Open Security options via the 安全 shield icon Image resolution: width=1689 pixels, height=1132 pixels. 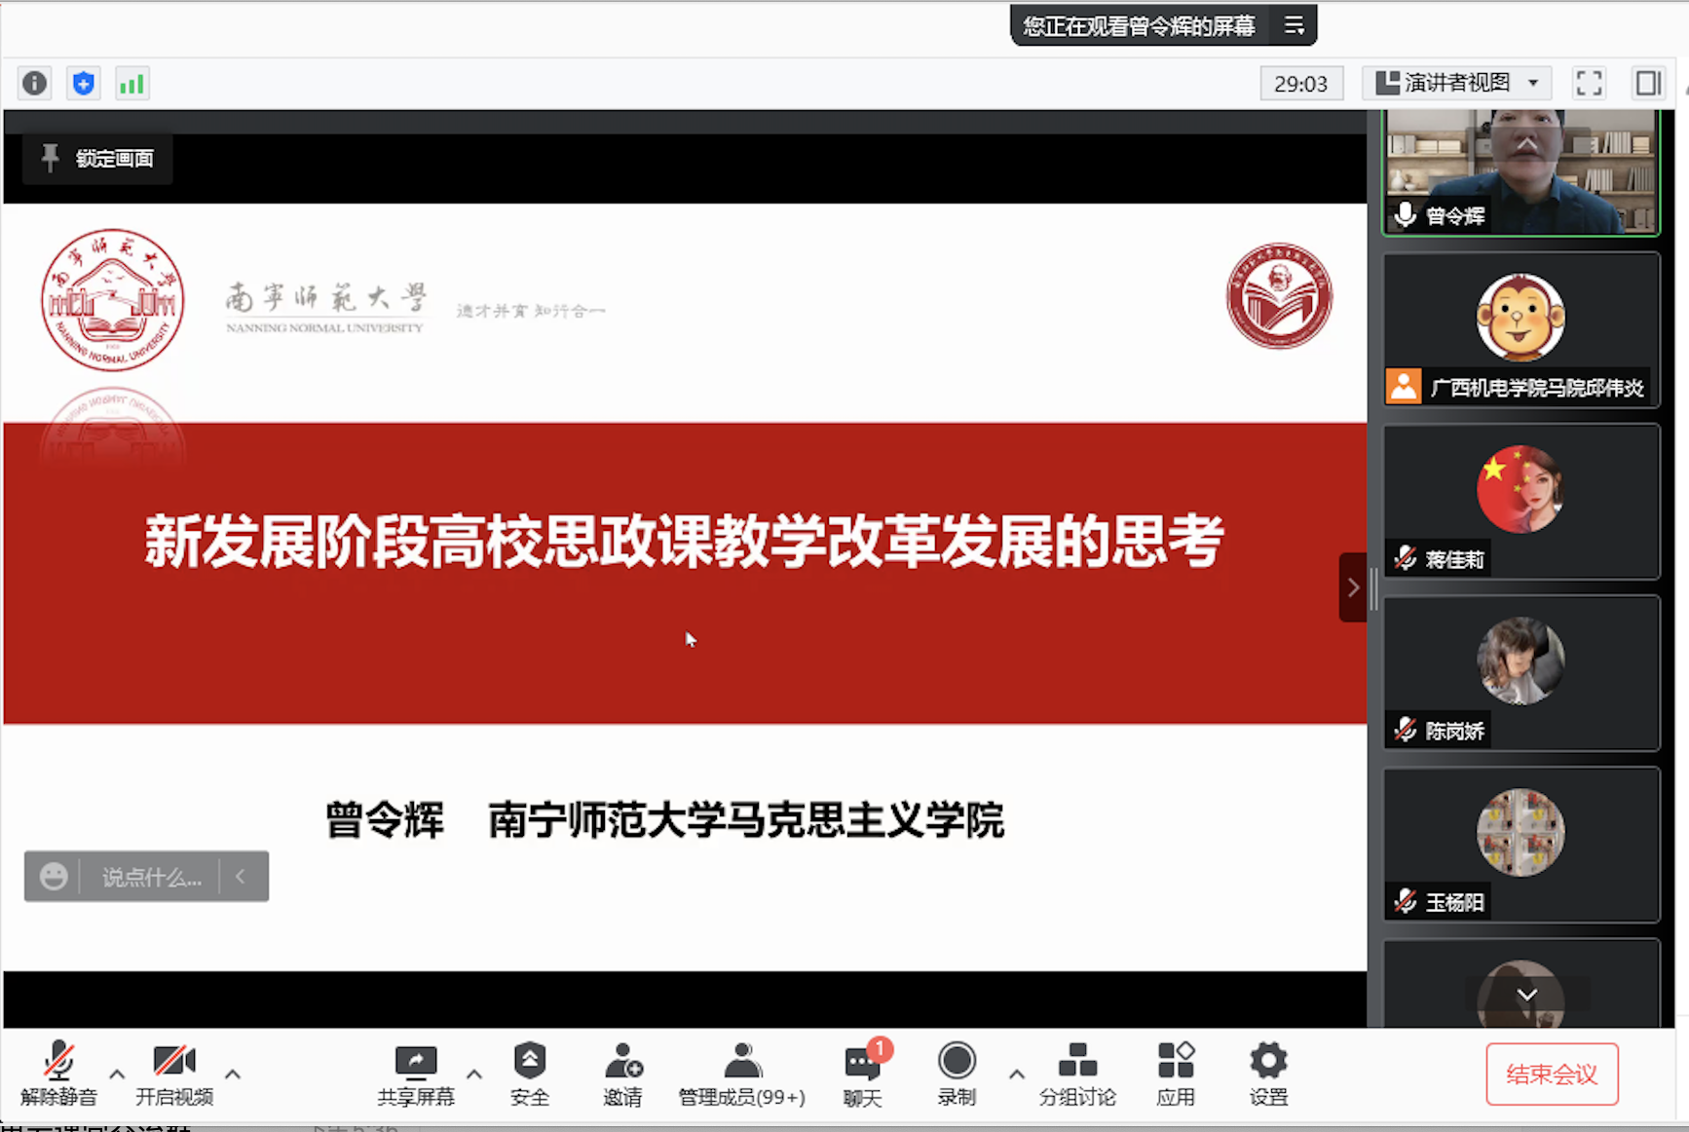529,1072
